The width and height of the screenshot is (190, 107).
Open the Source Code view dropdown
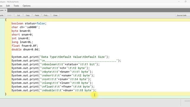[183, 15]
